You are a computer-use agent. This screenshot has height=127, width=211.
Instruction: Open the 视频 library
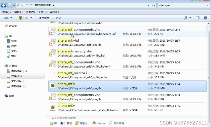[12, 41]
